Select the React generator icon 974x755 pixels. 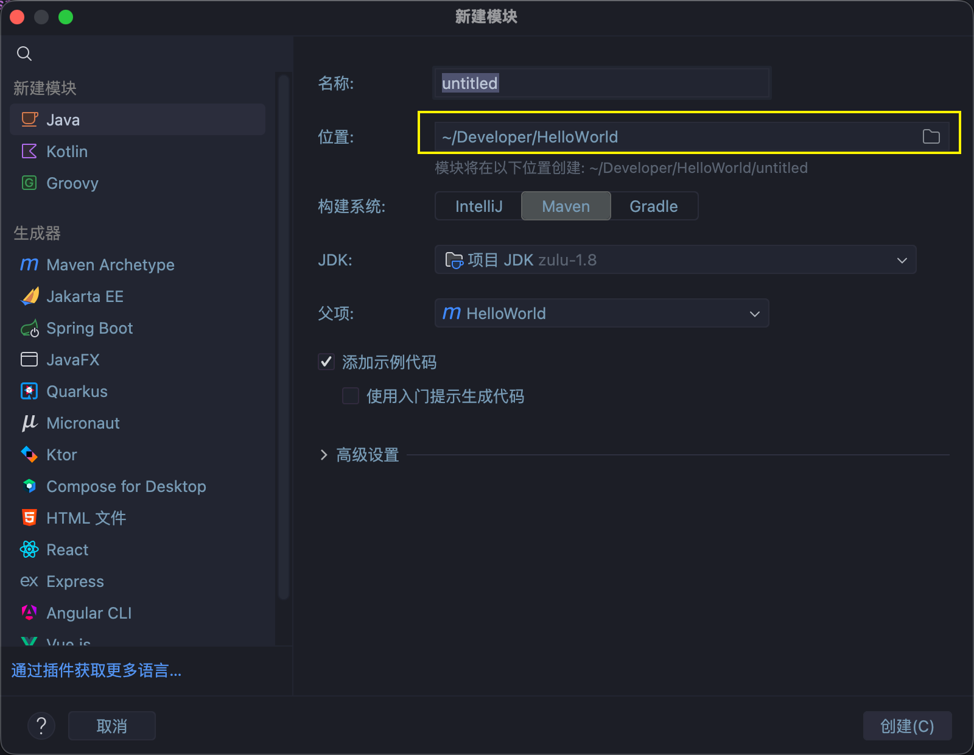click(x=29, y=550)
